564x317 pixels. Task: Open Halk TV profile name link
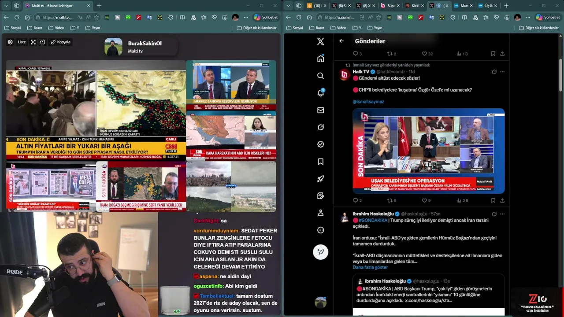(361, 72)
